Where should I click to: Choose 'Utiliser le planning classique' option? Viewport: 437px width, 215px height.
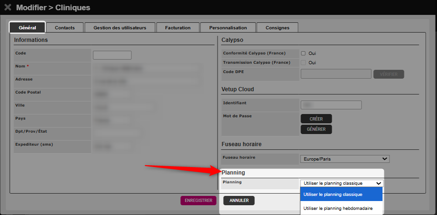[341, 195]
